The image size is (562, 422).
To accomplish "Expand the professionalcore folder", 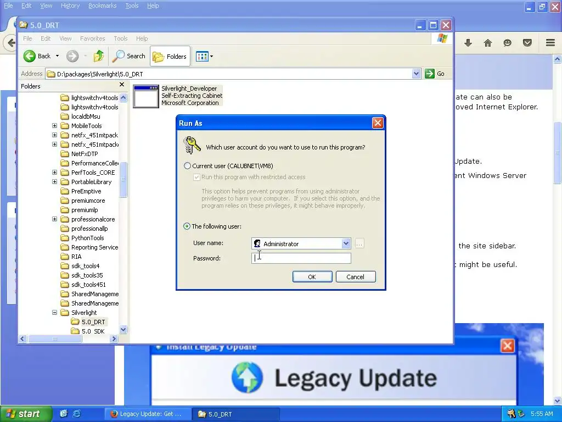I will click(54, 219).
